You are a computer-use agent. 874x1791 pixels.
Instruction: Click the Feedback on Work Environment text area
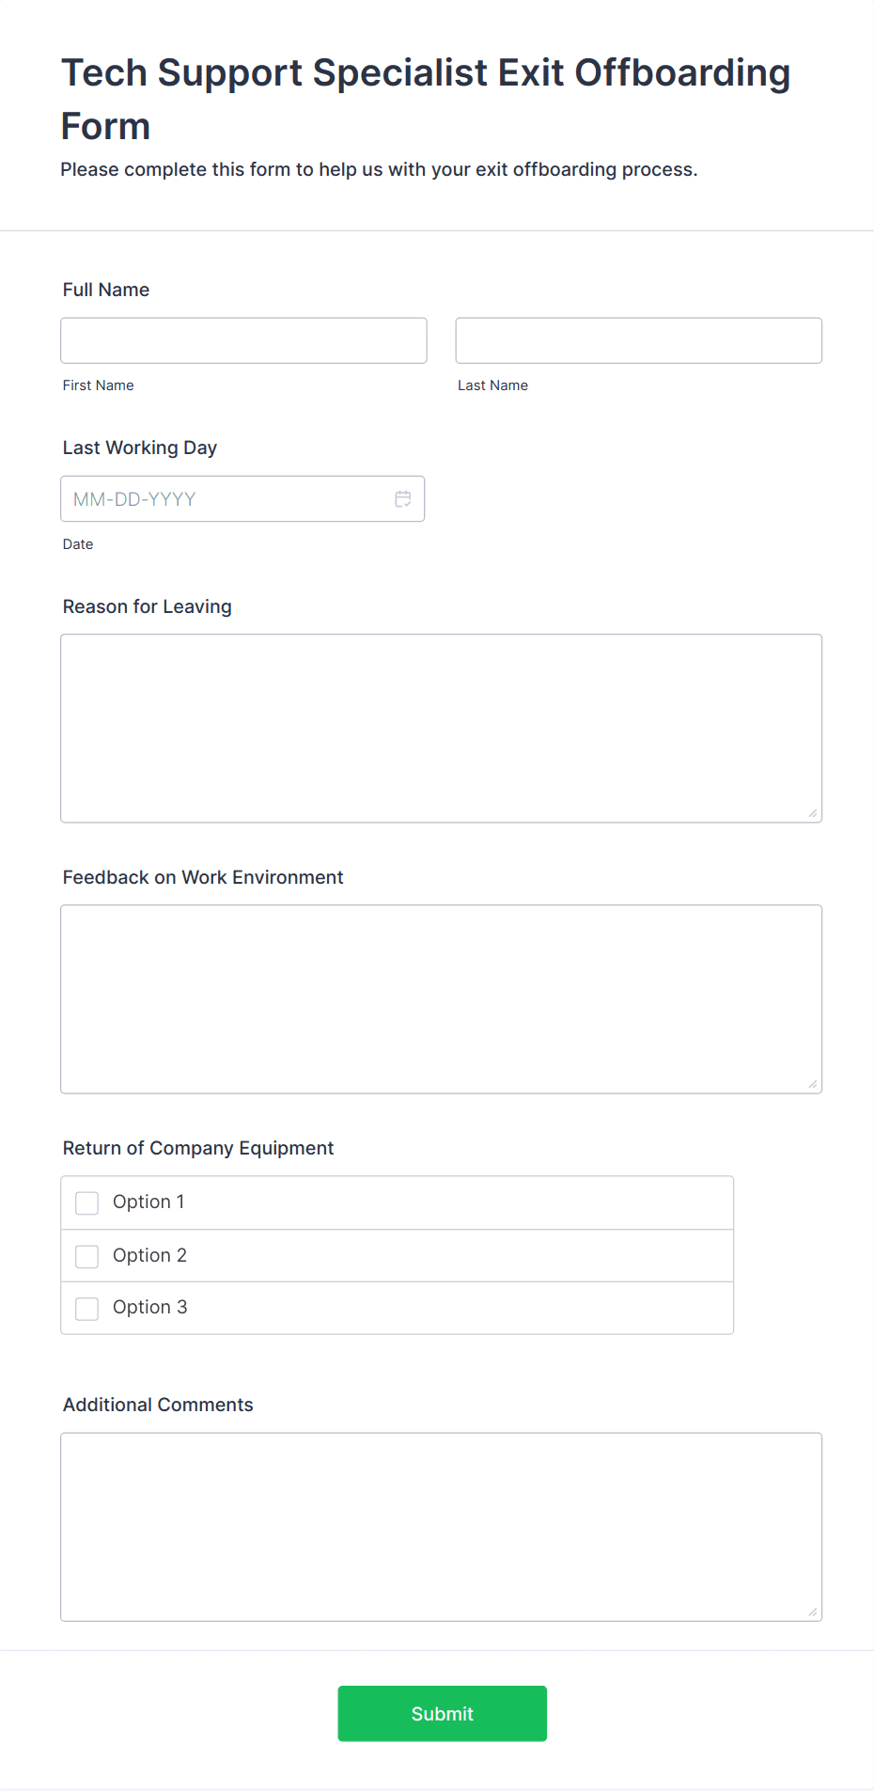(x=442, y=999)
